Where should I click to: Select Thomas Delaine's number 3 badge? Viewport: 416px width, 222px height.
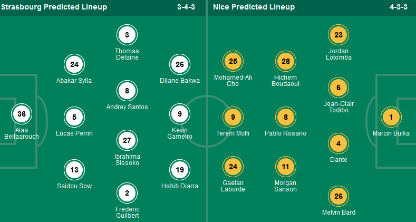click(x=127, y=35)
